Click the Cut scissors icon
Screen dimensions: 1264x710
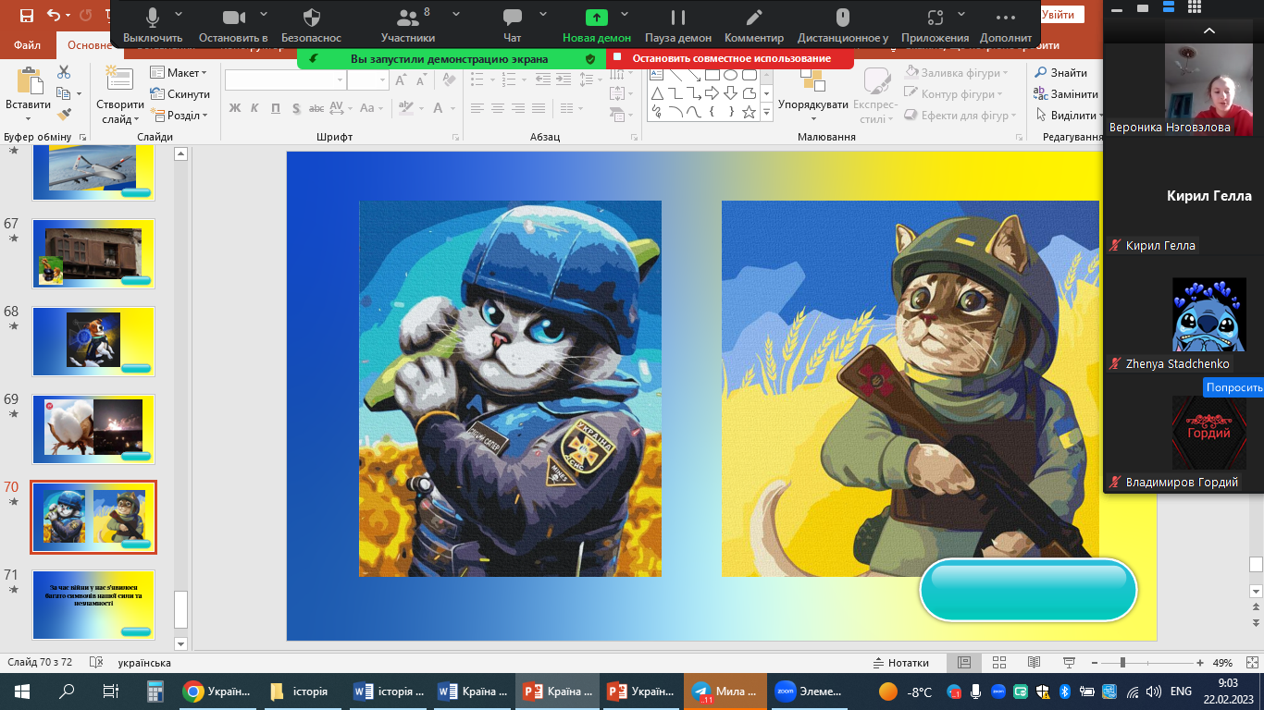pyautogui.click(x=64, y=72)
